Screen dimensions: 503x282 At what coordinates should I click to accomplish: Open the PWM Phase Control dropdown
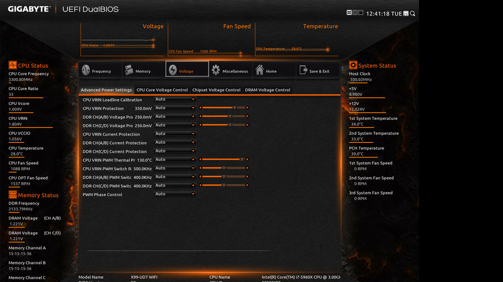(x=175, y=194)
